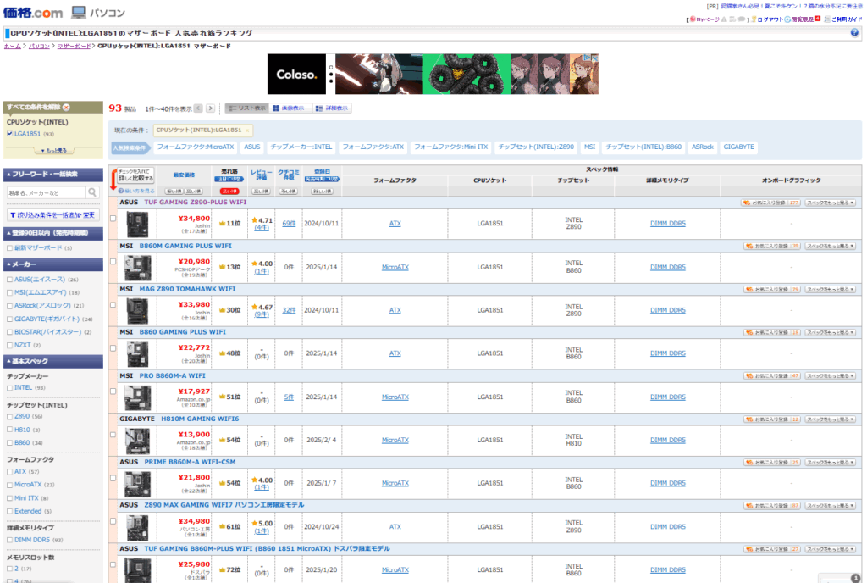Viewport: 867px width, 583px height.
Task: Click the 価格.com site logo
Action: [x=33, y=12]
